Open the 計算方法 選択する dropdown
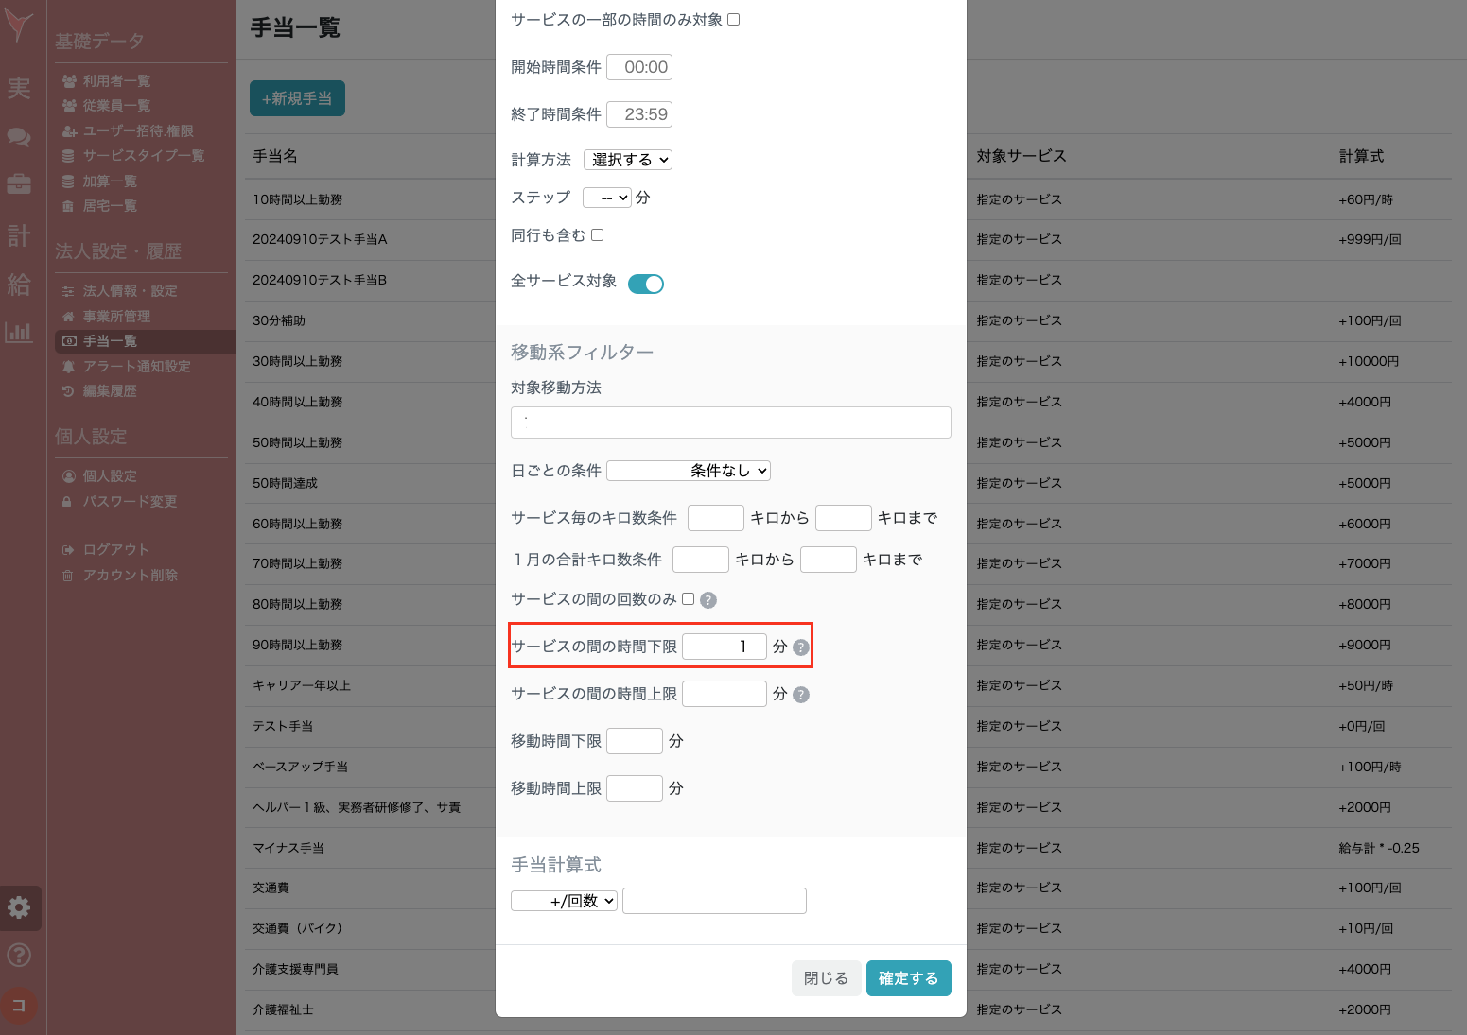The image size is (1467, 1035). (x=628, y=159)
